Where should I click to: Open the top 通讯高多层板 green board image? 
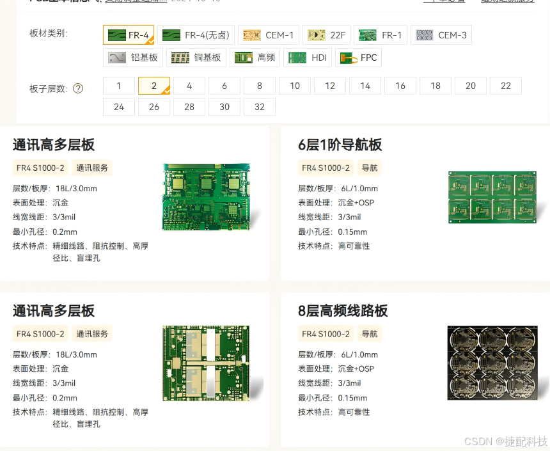point(206,196)
